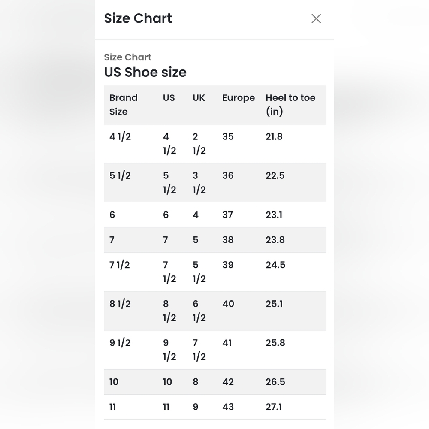This screenshot has width=429, height=429.
Task: Select Europe size 36 cell
Action: click(x=228, y=175)
